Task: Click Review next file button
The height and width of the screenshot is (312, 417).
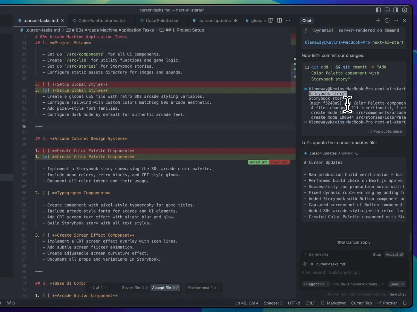Action: (x=204, y=287)
